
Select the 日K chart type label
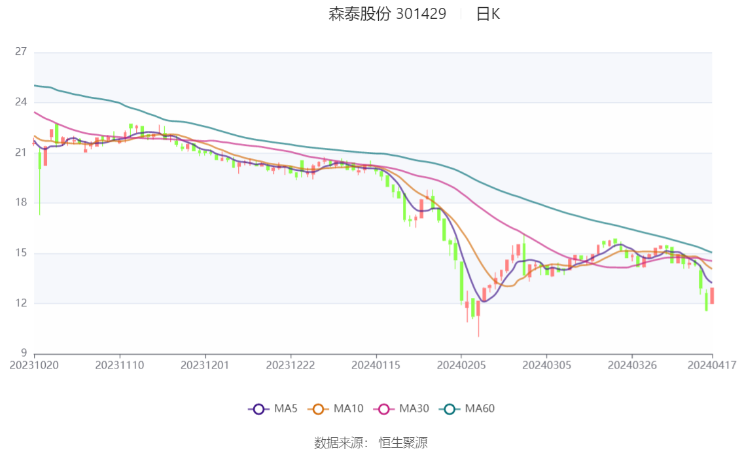click(488, 14)
